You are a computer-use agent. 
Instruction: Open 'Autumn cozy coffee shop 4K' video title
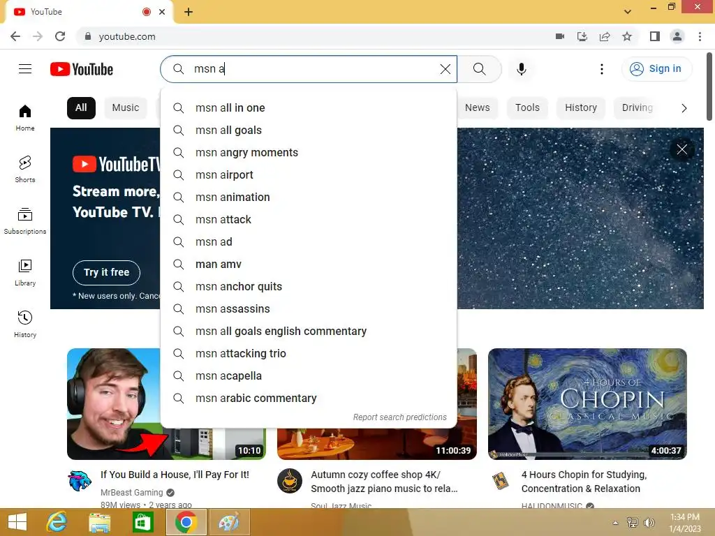click(384, 482)
